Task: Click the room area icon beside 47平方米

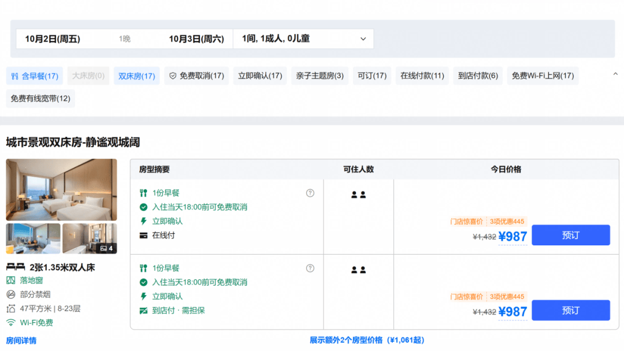Action: pyautogui.click(x=11, y=308)
